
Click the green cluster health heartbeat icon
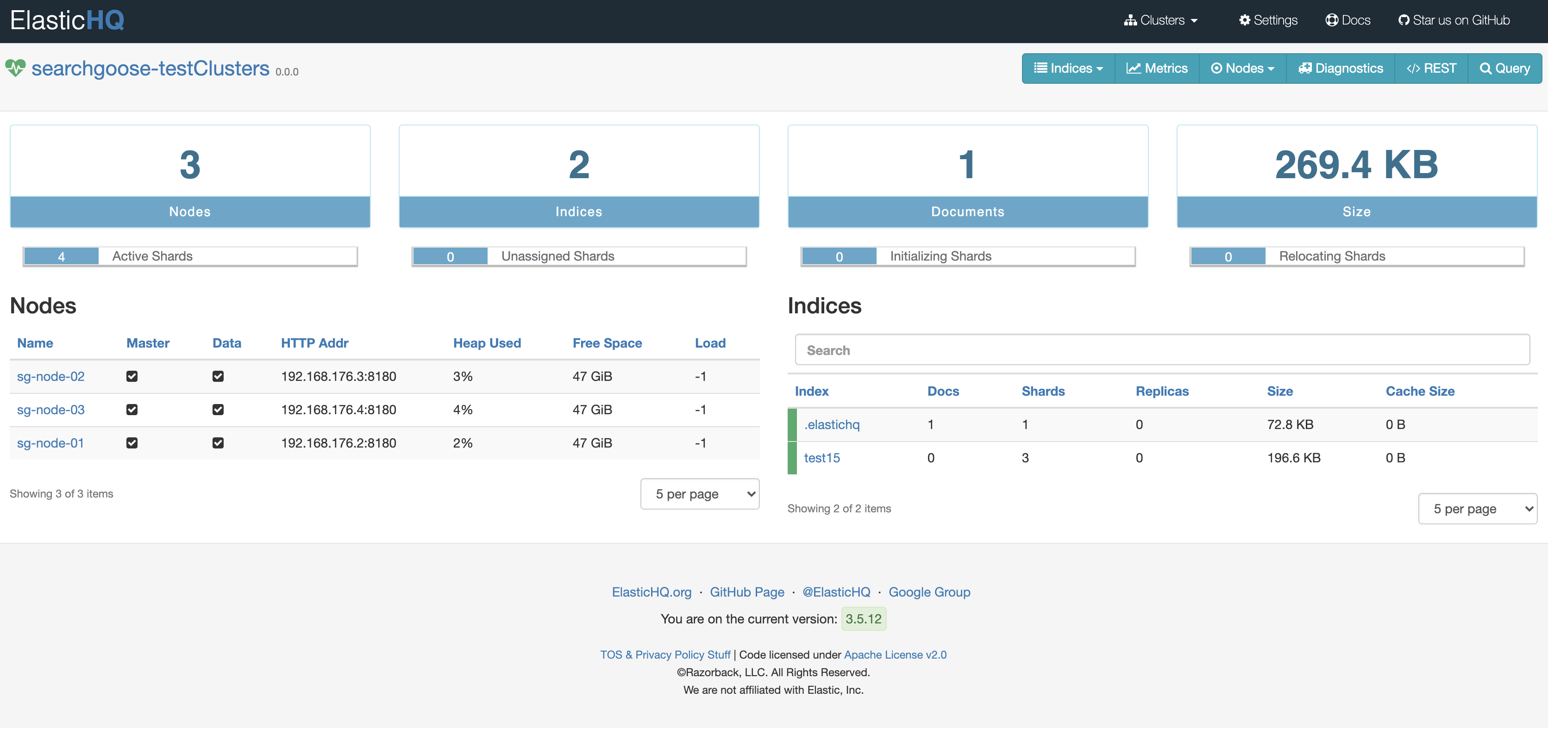click(16, 68)
